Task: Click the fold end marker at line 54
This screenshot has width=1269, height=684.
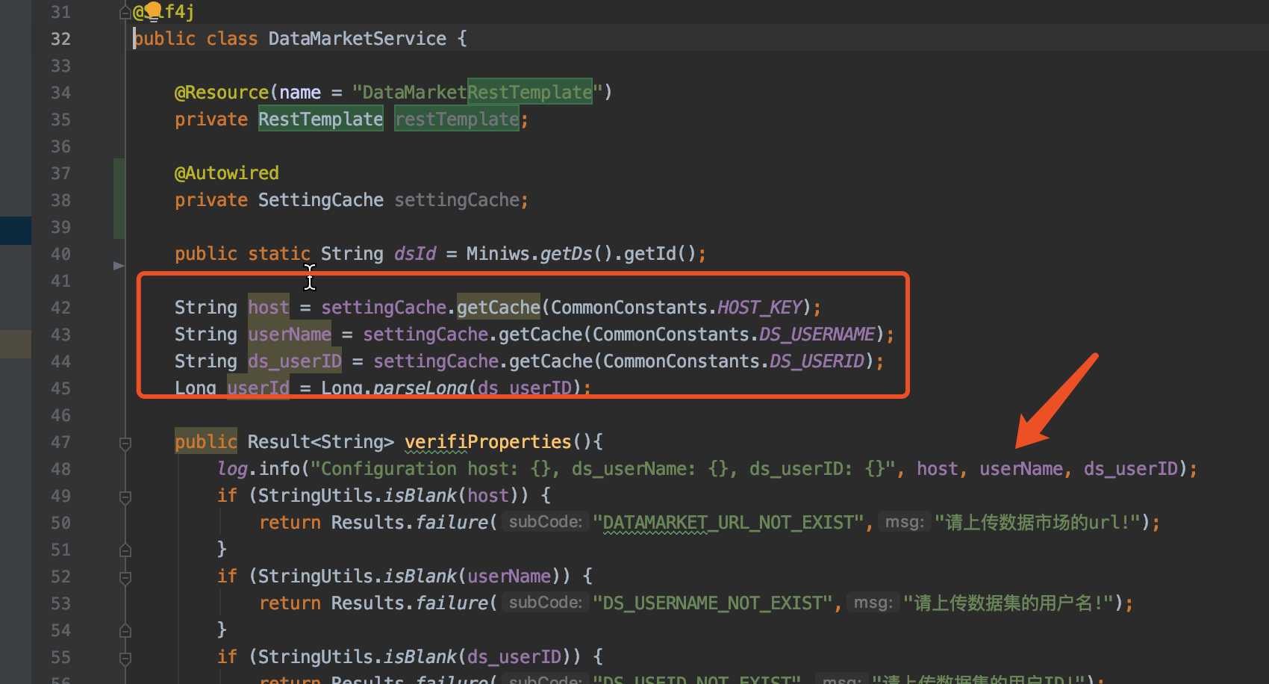Action: coord(125,631)
